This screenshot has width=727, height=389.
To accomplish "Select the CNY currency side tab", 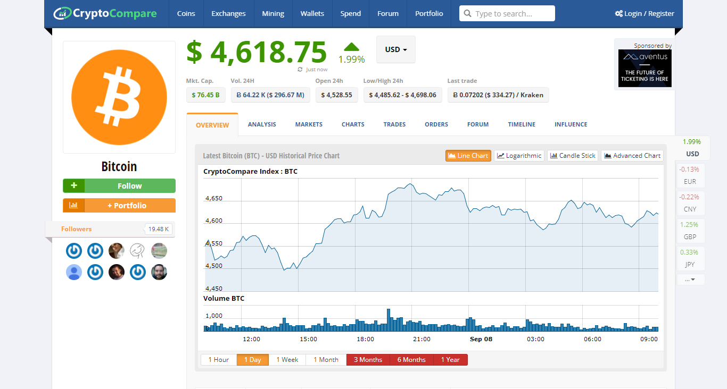I will coord(690,203).
